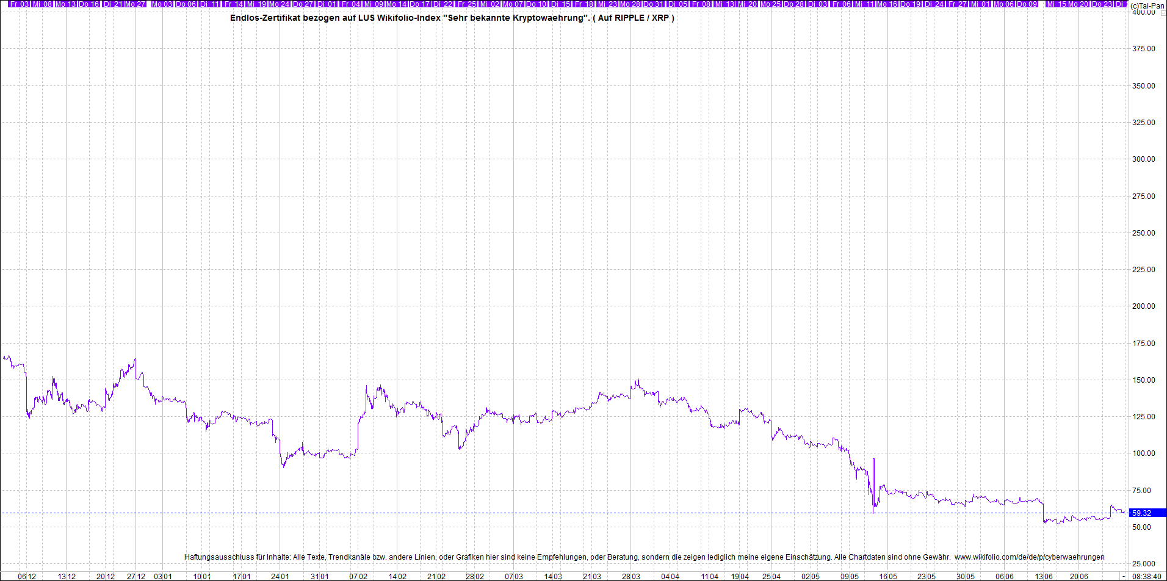
Task: Click the 'Mo 27' weekday label in top bar
Action: pos(135,4)
